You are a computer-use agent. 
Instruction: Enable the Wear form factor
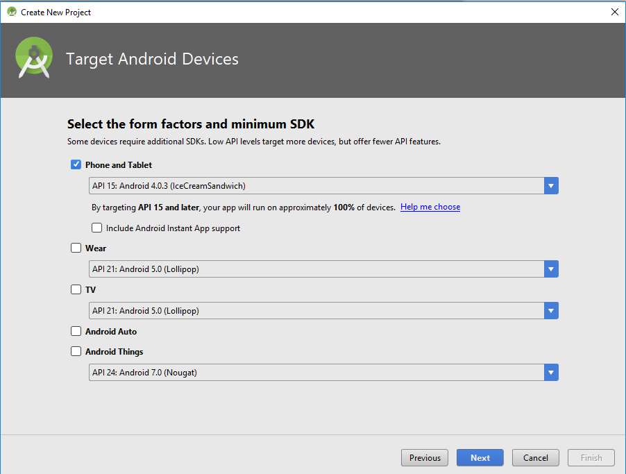pos(76,248)
